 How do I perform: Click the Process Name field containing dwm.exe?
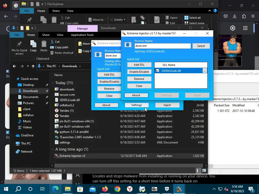pos(163,46)
